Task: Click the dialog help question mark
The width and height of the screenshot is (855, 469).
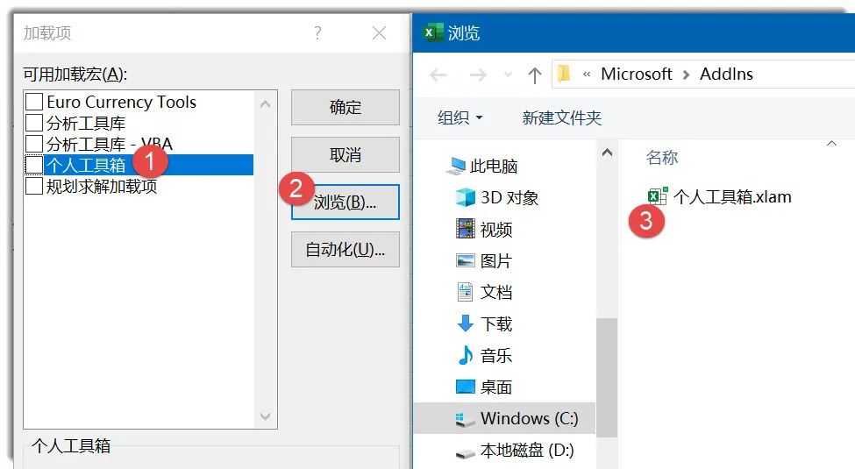Action: pyautogui.click(x=317, y=32)
